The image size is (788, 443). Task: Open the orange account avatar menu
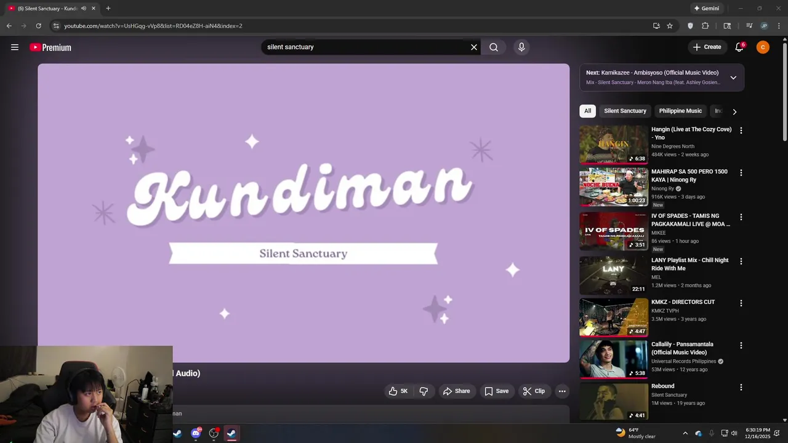(763, 47)
